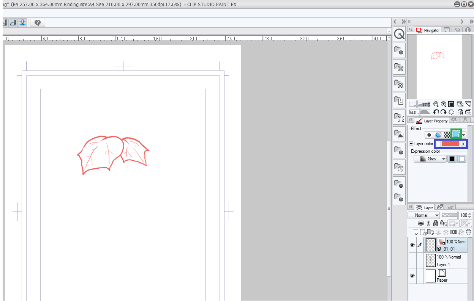The width and height of the screenshot is (474, 301).
Task: Click the Snap to Special Ruler icon
Action: [x=14, y=23]
